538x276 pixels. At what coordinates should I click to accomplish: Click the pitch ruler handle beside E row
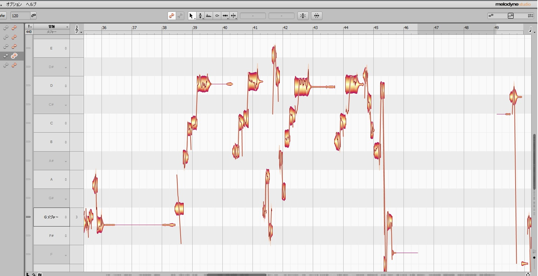point(28,48)
